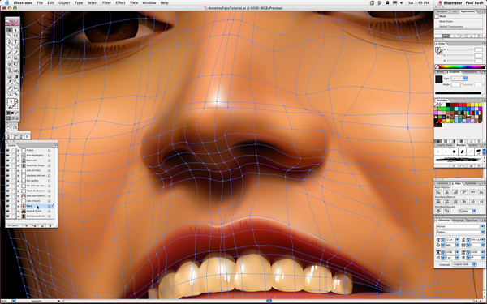This screenshot has width=487, height=304.
Task: Select the Rectangle tool
Action: coord(16,47)
